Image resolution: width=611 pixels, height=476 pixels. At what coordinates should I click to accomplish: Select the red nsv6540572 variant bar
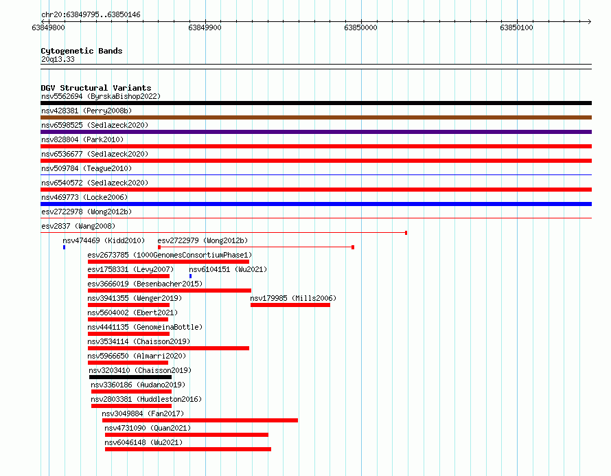tap(316, 190)
